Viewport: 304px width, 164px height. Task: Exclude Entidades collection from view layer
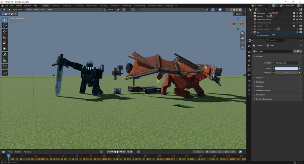pos(294,13)
